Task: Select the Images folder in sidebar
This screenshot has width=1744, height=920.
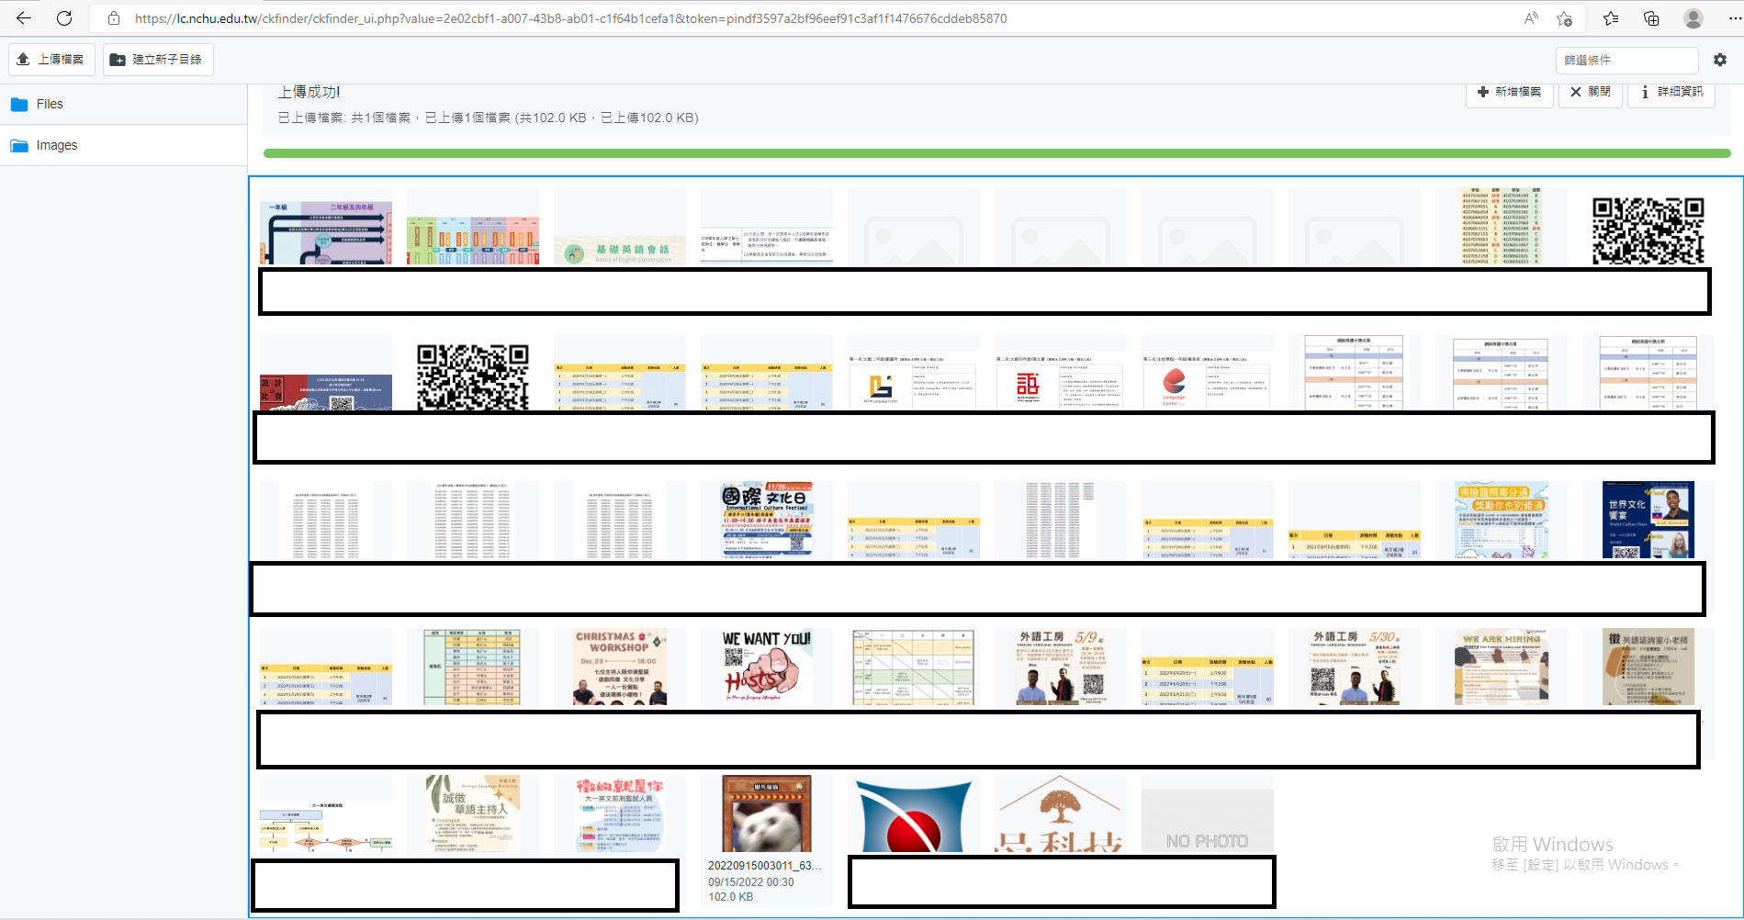Action: click(123, 145)
